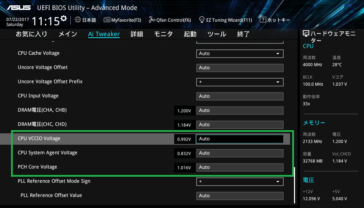
Task: Open Qfan Control(F6)
Action: click(170, 20)
